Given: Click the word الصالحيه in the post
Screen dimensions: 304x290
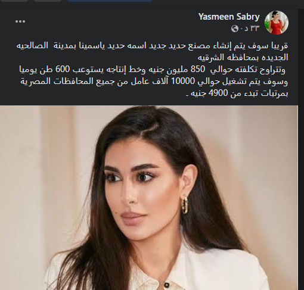Looking at the screenshot, I should coord(32,46).
